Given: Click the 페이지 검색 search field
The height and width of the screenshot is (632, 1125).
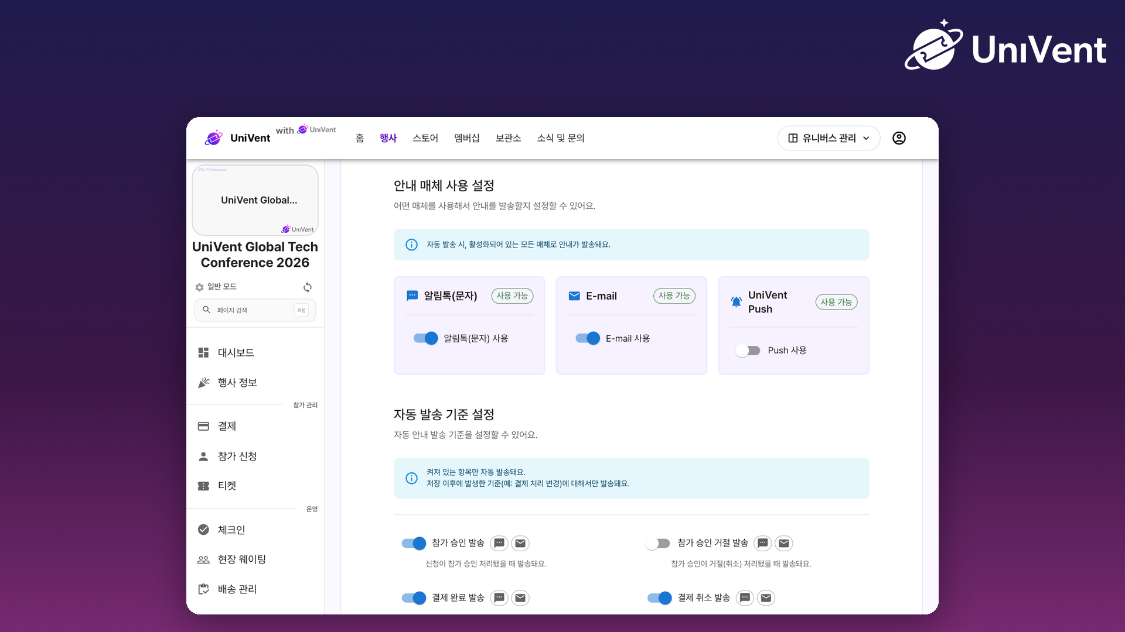Looking at the screenshot, I should [255, 310].
